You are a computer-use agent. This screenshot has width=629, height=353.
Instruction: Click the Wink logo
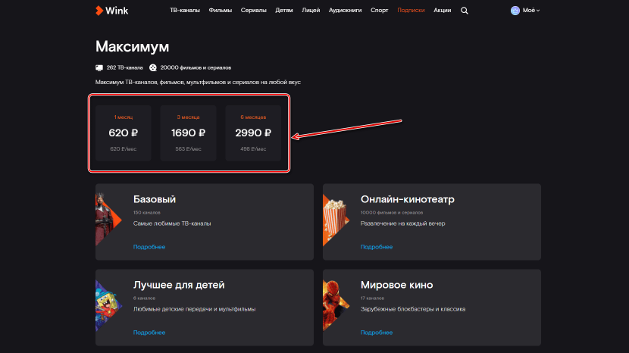pyautogui.click(x=111, y=11)
